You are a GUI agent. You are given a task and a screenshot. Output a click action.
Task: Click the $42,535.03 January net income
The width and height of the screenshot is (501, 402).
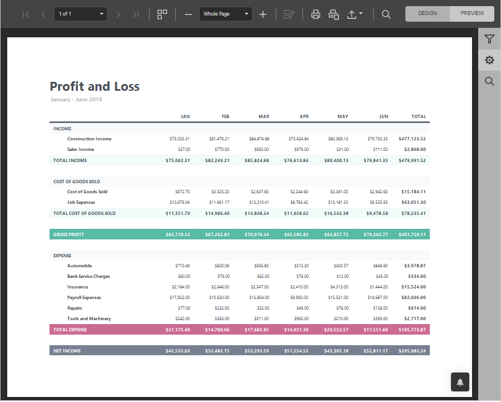click(x=177, y=351)
